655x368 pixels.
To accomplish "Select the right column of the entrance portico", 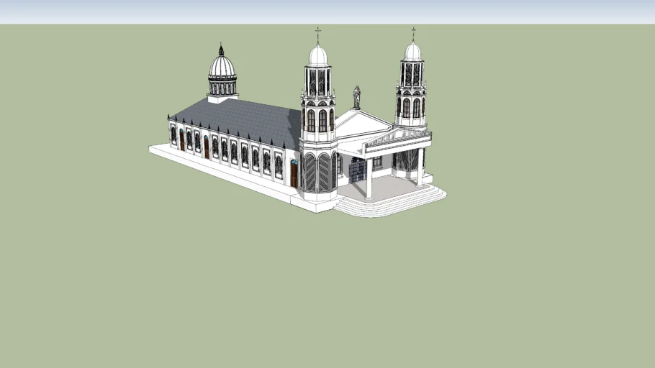I will click(x=420, y=167).
